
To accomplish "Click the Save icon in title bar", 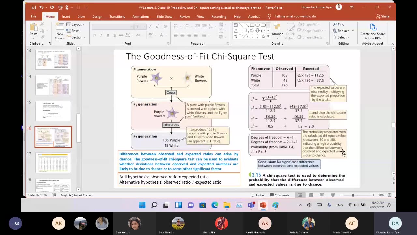I will [33, 7].
